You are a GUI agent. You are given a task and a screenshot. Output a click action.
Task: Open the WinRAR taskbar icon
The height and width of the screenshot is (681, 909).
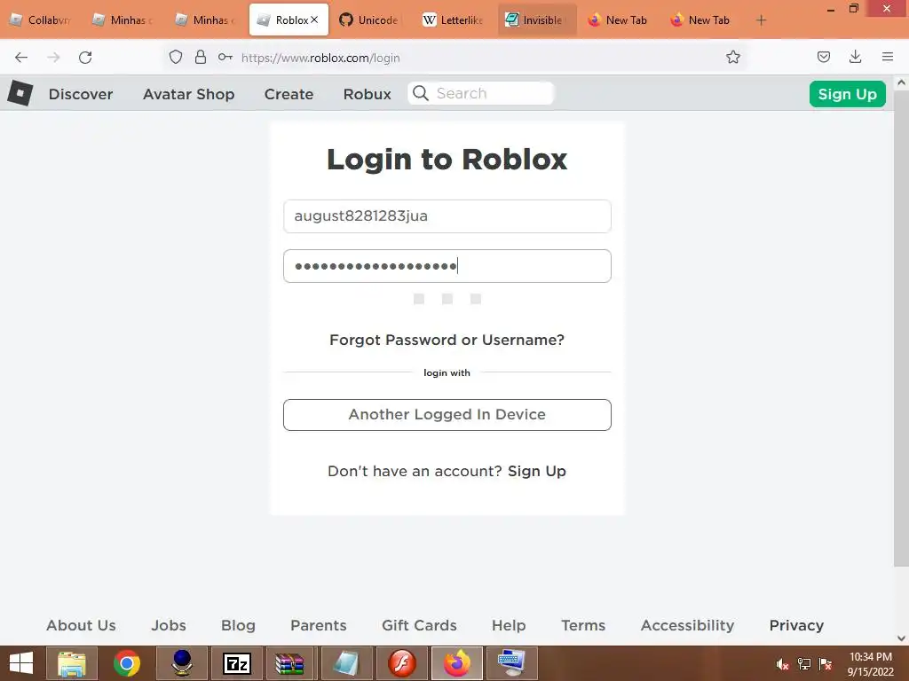coord(290,663)
